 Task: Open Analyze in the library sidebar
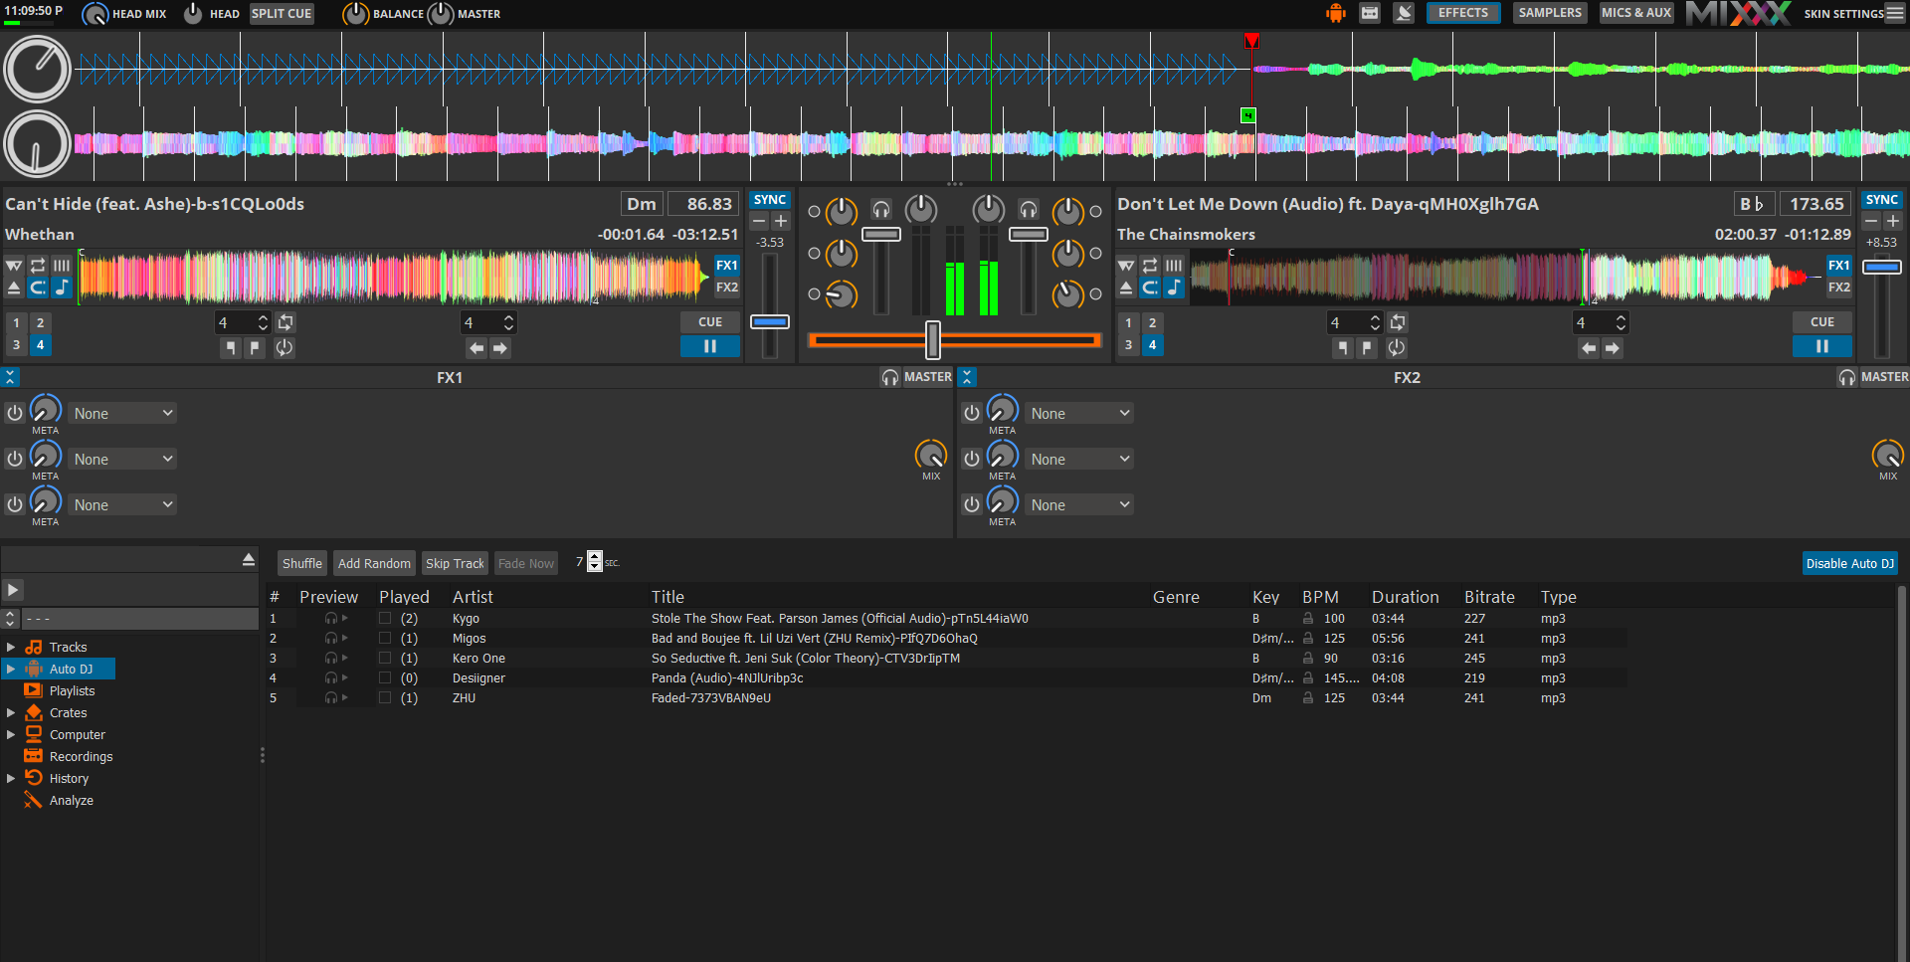(x=72, y=800)
